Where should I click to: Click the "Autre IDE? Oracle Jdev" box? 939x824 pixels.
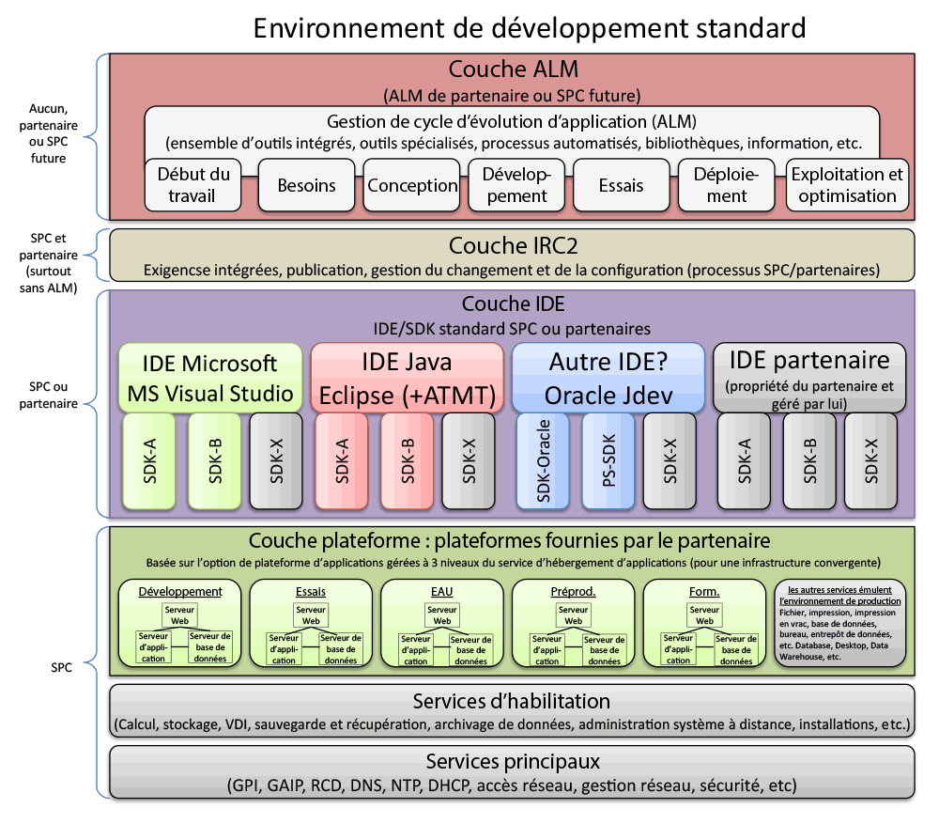(608, 378)
